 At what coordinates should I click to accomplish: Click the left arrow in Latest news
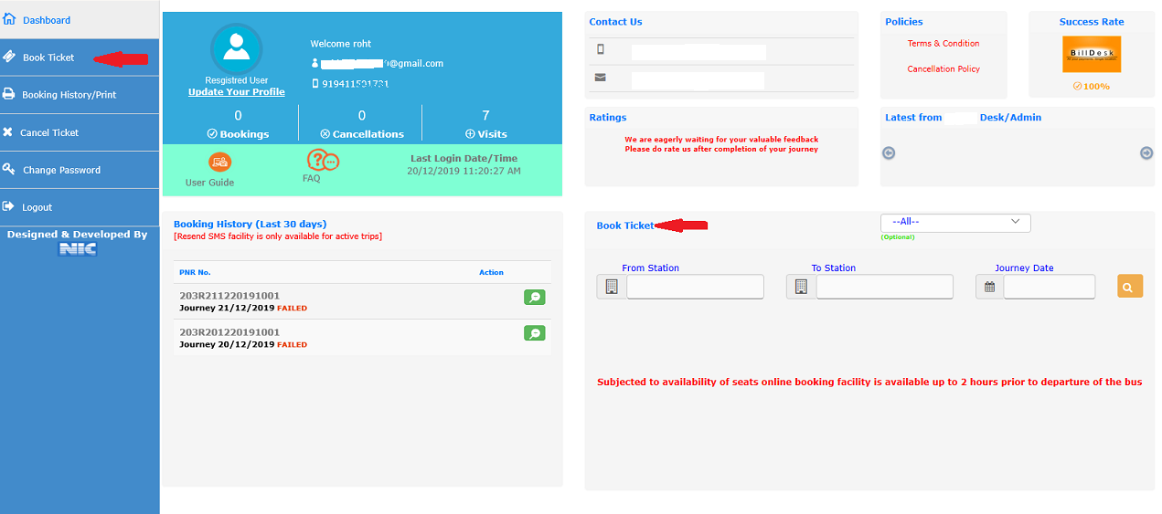click(889, 153)
